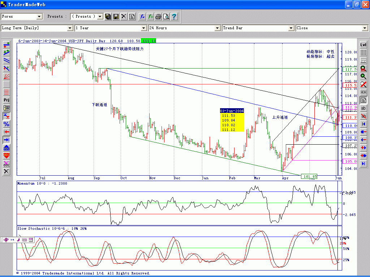Viewport: 370px width, 277px height.
Task: Select the percent (%) retracement tool
Action: coord(7,124)
